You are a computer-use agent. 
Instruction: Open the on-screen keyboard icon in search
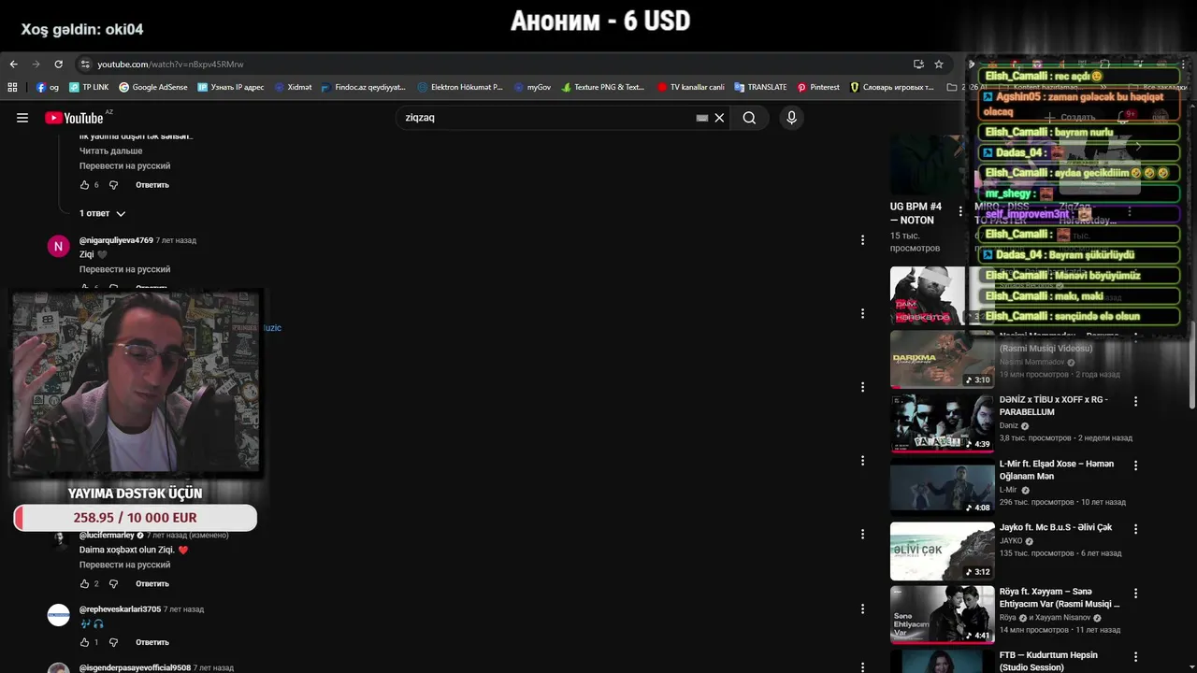click(x=702, y=118)
